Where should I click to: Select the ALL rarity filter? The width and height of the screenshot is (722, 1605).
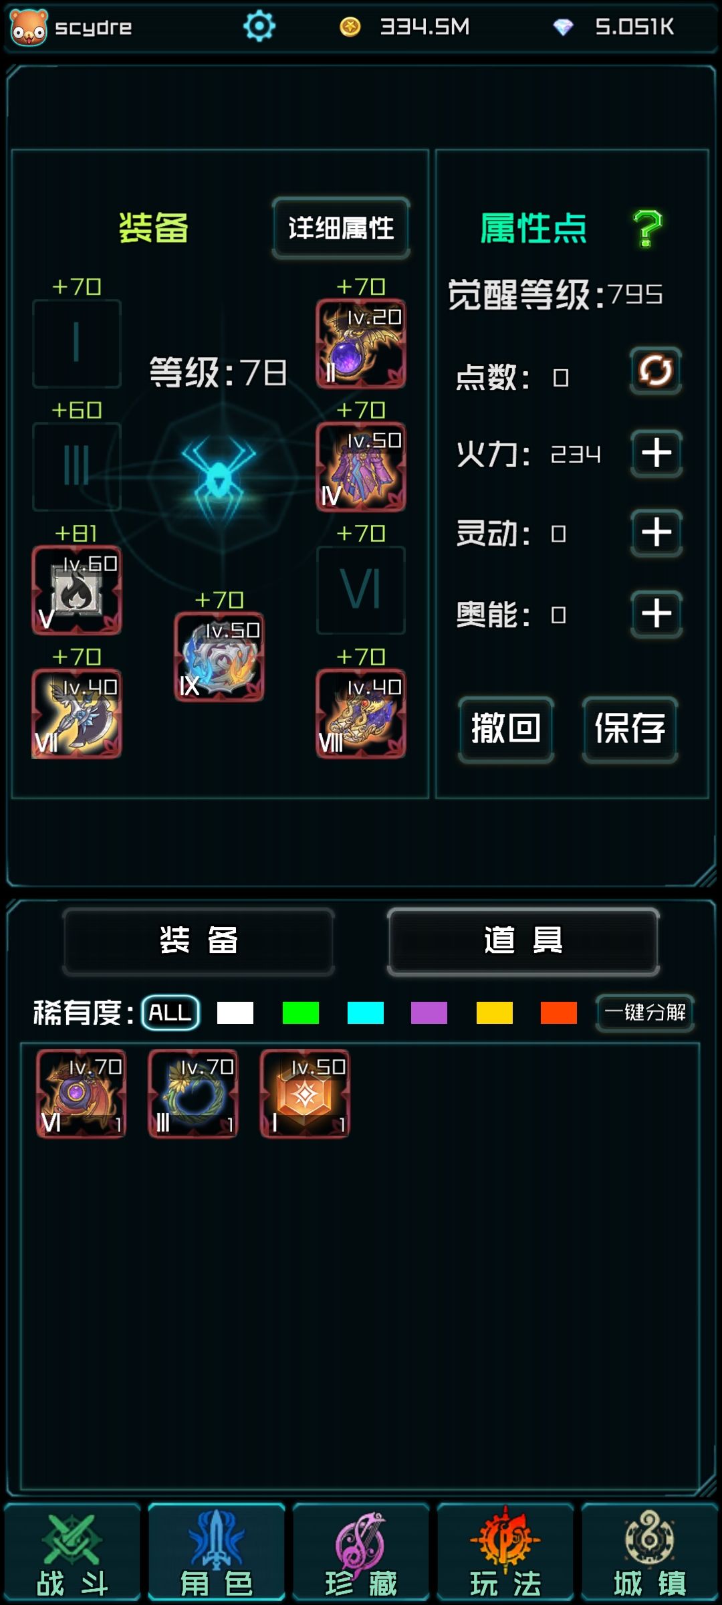click(x=170, y=1012)
